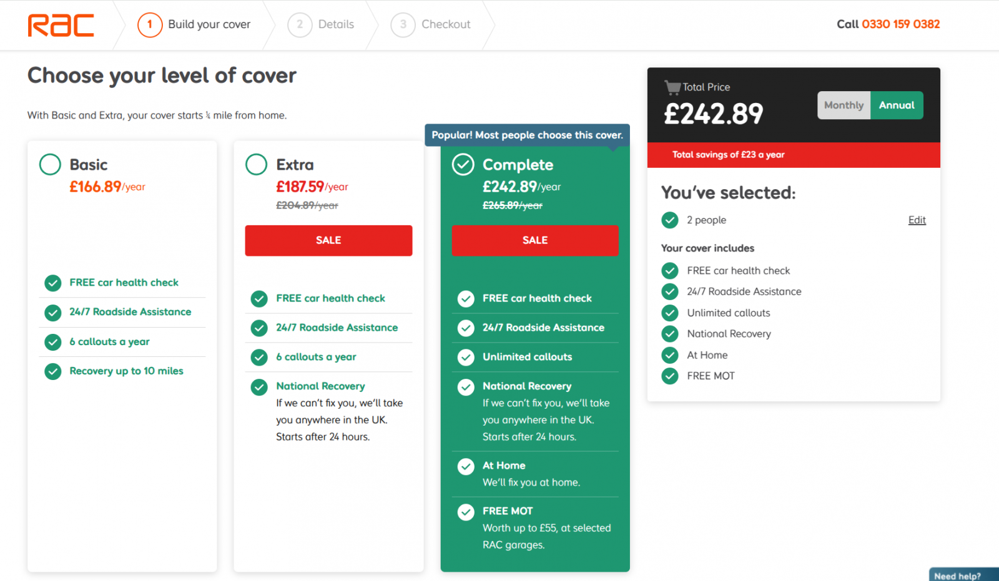
Task: Click the phone number 0330 159 0382
Action: pyautogui.click(x=900, y=24)
